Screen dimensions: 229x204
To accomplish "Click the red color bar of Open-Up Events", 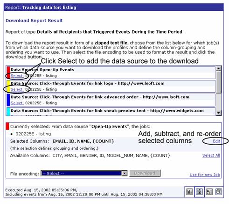I will (x=8, y=73).
